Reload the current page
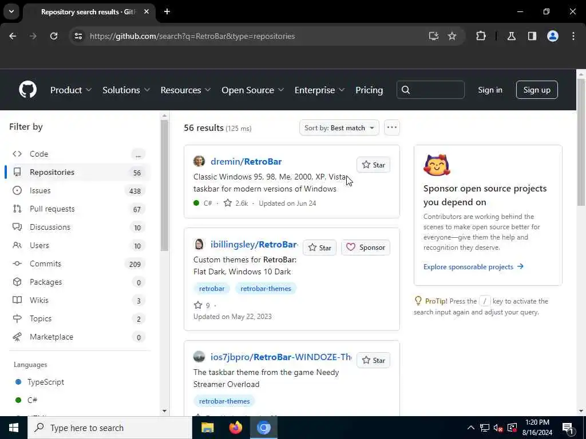Image resolution: width=586 pixels, height=439 pixels. coord(54,36)
